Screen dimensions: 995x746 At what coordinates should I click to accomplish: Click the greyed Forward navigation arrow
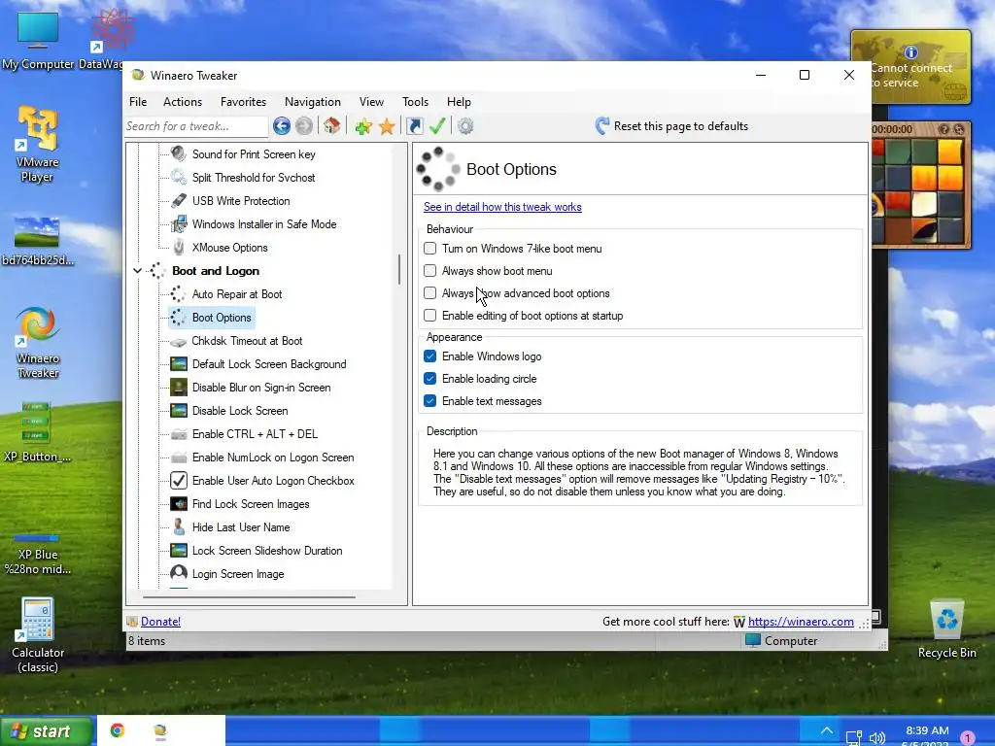coord(304,126)
